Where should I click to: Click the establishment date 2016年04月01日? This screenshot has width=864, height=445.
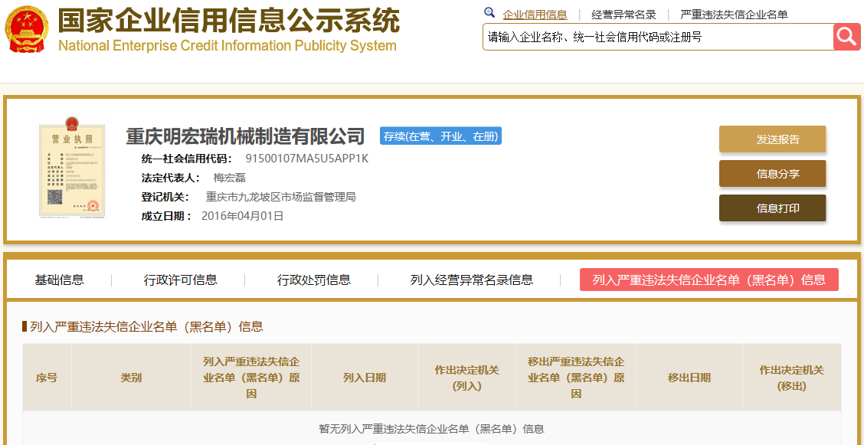click(243, 216)
